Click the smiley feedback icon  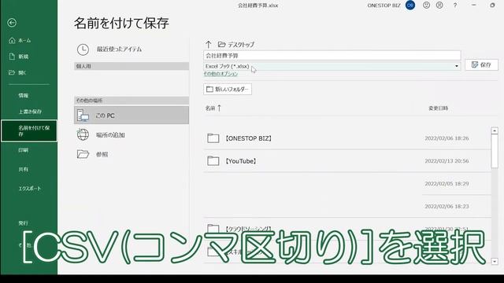point(426,6)
